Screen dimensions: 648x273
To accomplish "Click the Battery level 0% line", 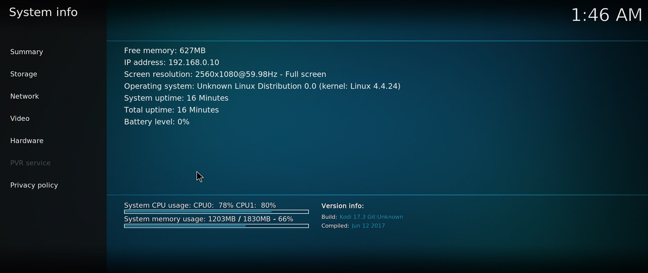I will pos(156,122).
